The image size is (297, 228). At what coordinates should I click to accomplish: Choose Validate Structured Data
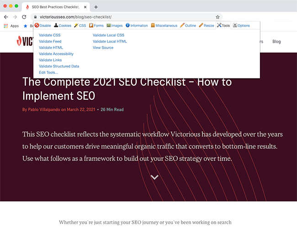pos(59,66)
